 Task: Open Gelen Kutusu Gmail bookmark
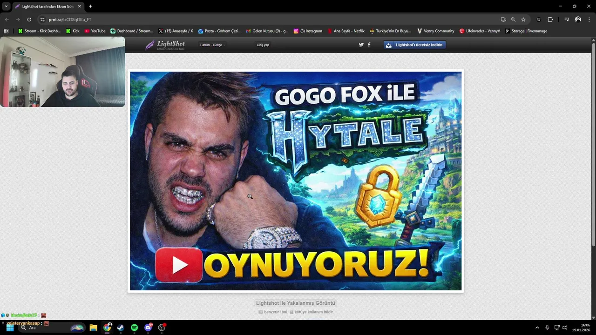(267, 31)
